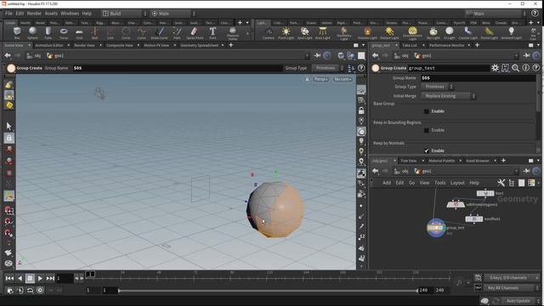Select the viewport Select arrow tool

[x=9, y=127]
